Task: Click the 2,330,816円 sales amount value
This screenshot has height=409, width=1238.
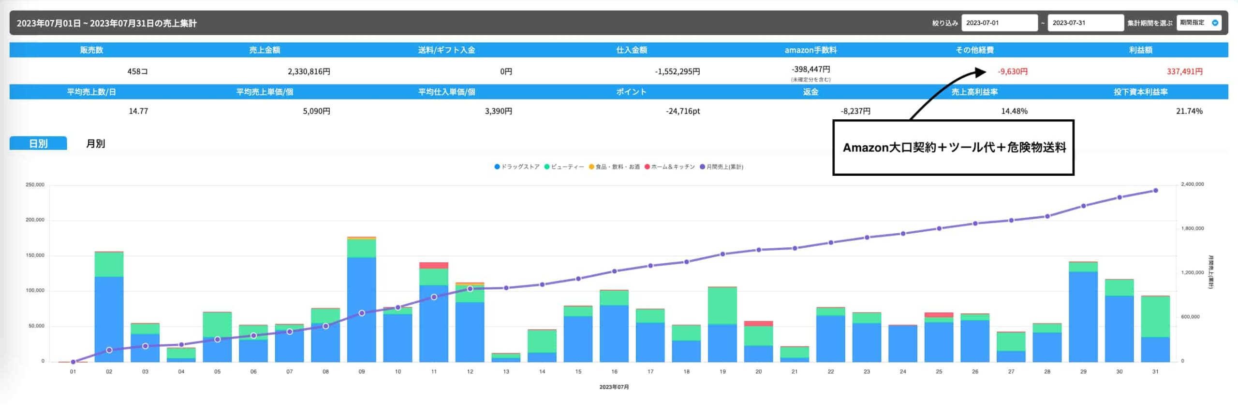Action: pos(309,71)
